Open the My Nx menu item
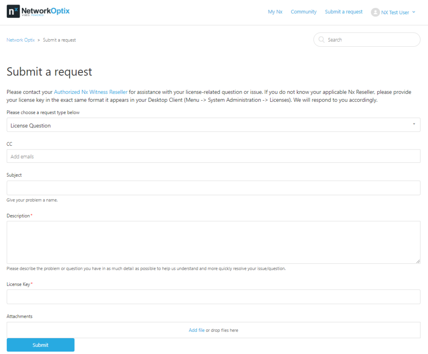This screenshot has width=428, height=354. point(275,12)
